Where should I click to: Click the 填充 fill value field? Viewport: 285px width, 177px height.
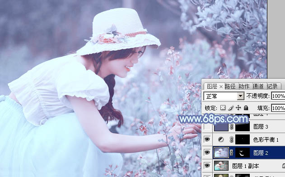(278, 108)
